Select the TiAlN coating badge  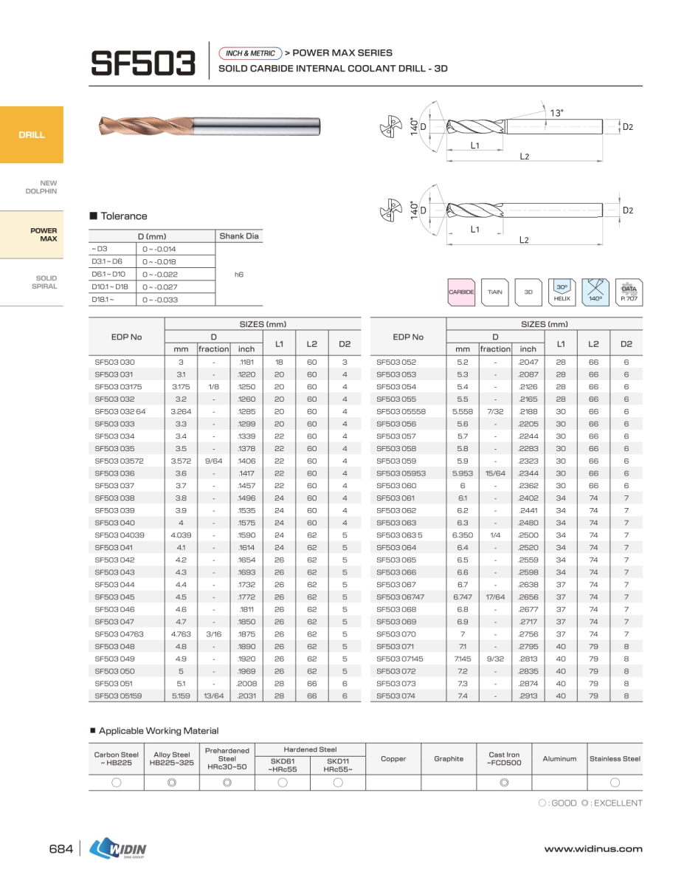[x=494, y=292]
